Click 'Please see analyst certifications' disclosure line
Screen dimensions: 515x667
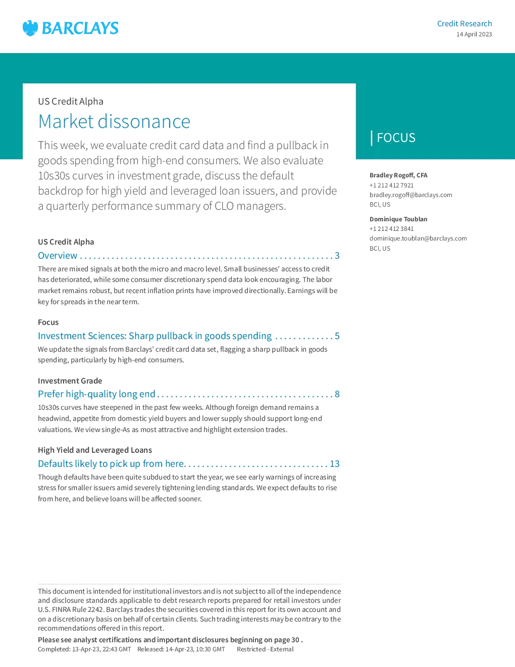pyautogui.click(x=170, y=640)
